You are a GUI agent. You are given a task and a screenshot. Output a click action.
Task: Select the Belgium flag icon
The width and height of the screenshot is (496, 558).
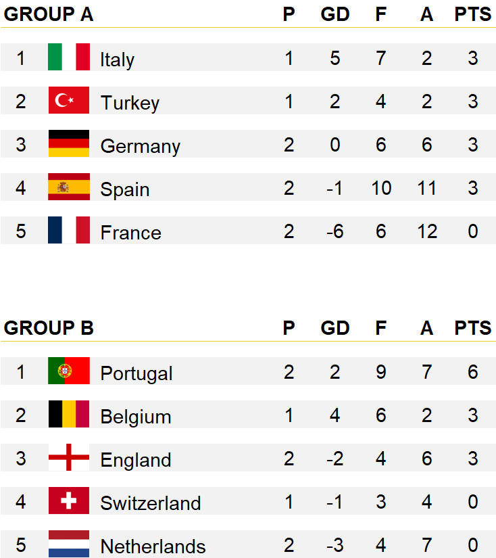pos(69,414)
